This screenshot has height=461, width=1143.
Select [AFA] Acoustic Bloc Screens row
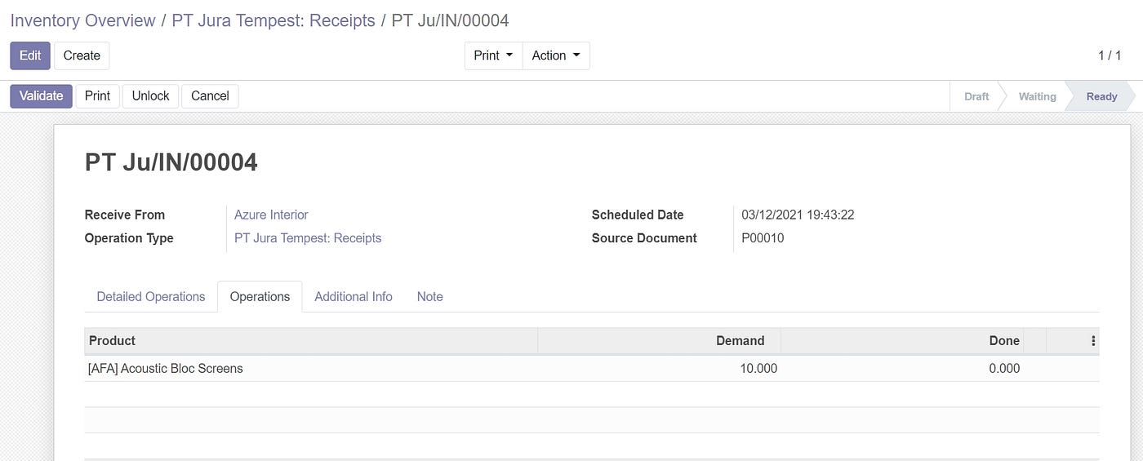(592, 368)
